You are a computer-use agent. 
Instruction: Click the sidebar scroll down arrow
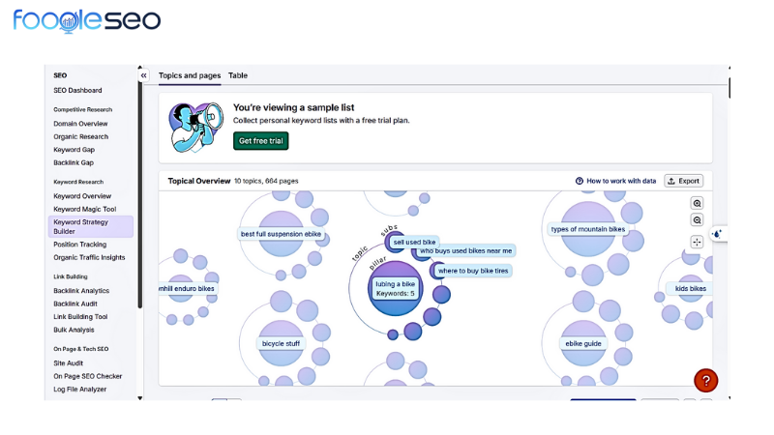pyautogui.click(x=139, y=397)
